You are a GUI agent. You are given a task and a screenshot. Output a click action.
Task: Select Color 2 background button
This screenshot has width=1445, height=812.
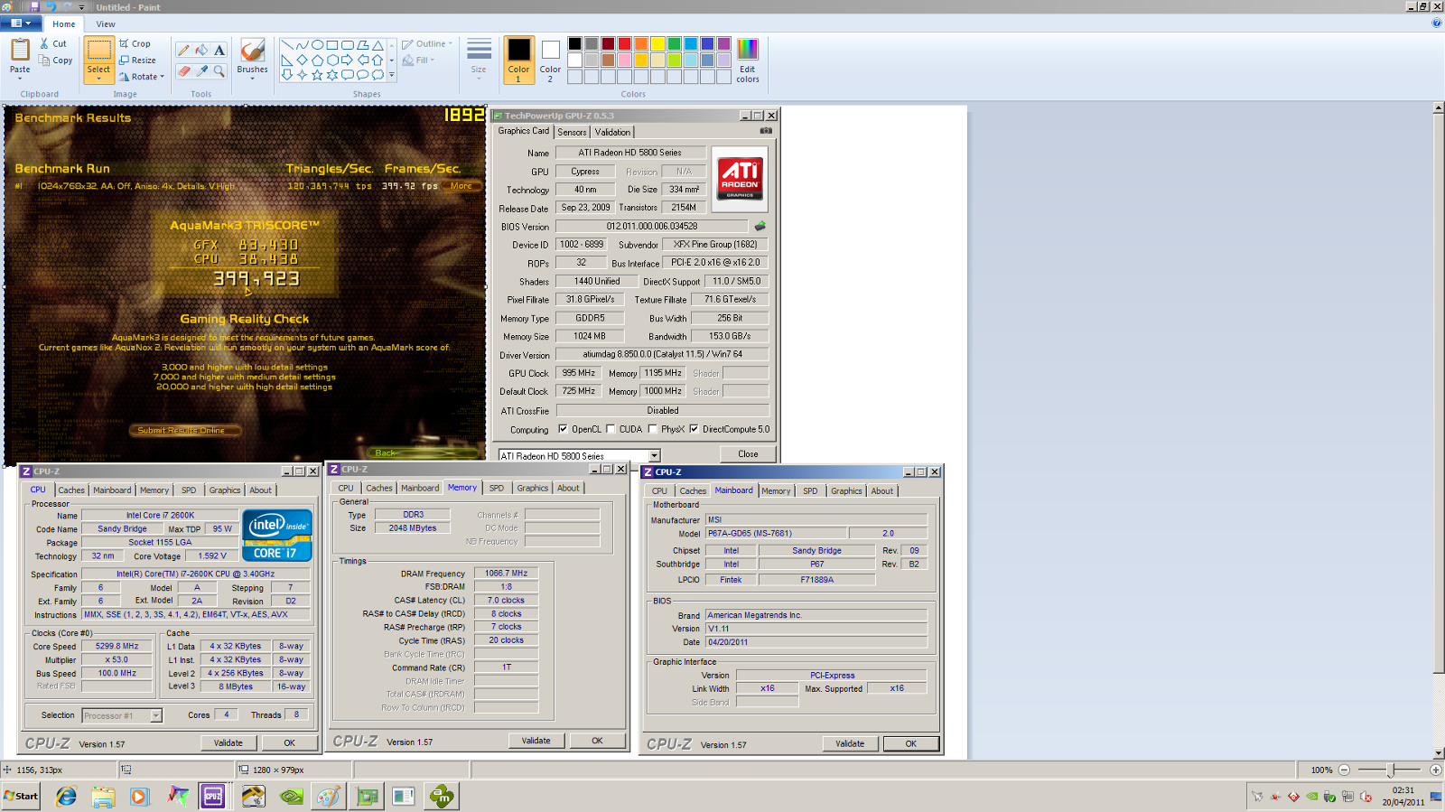pyautogui.click(x=550, y=61)
